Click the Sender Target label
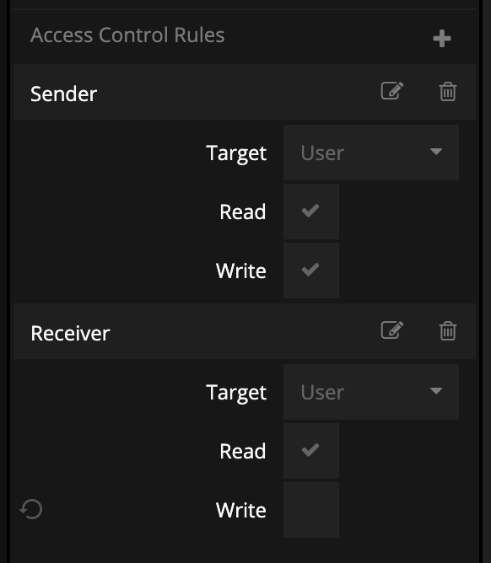491x563 pixels. coord(236,153)
